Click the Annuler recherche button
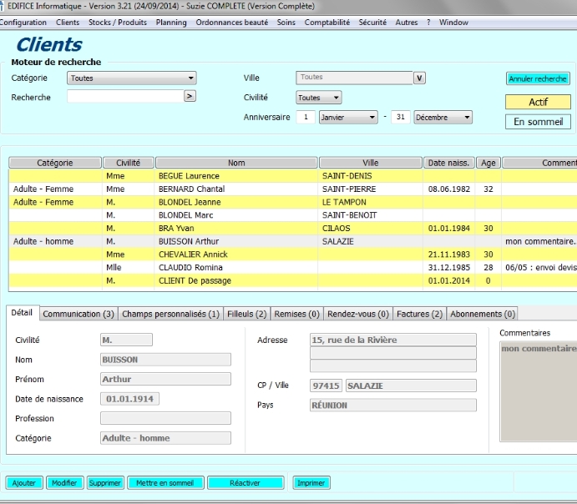The height and width of the screenshot is (504, 577). click(538, 79)
